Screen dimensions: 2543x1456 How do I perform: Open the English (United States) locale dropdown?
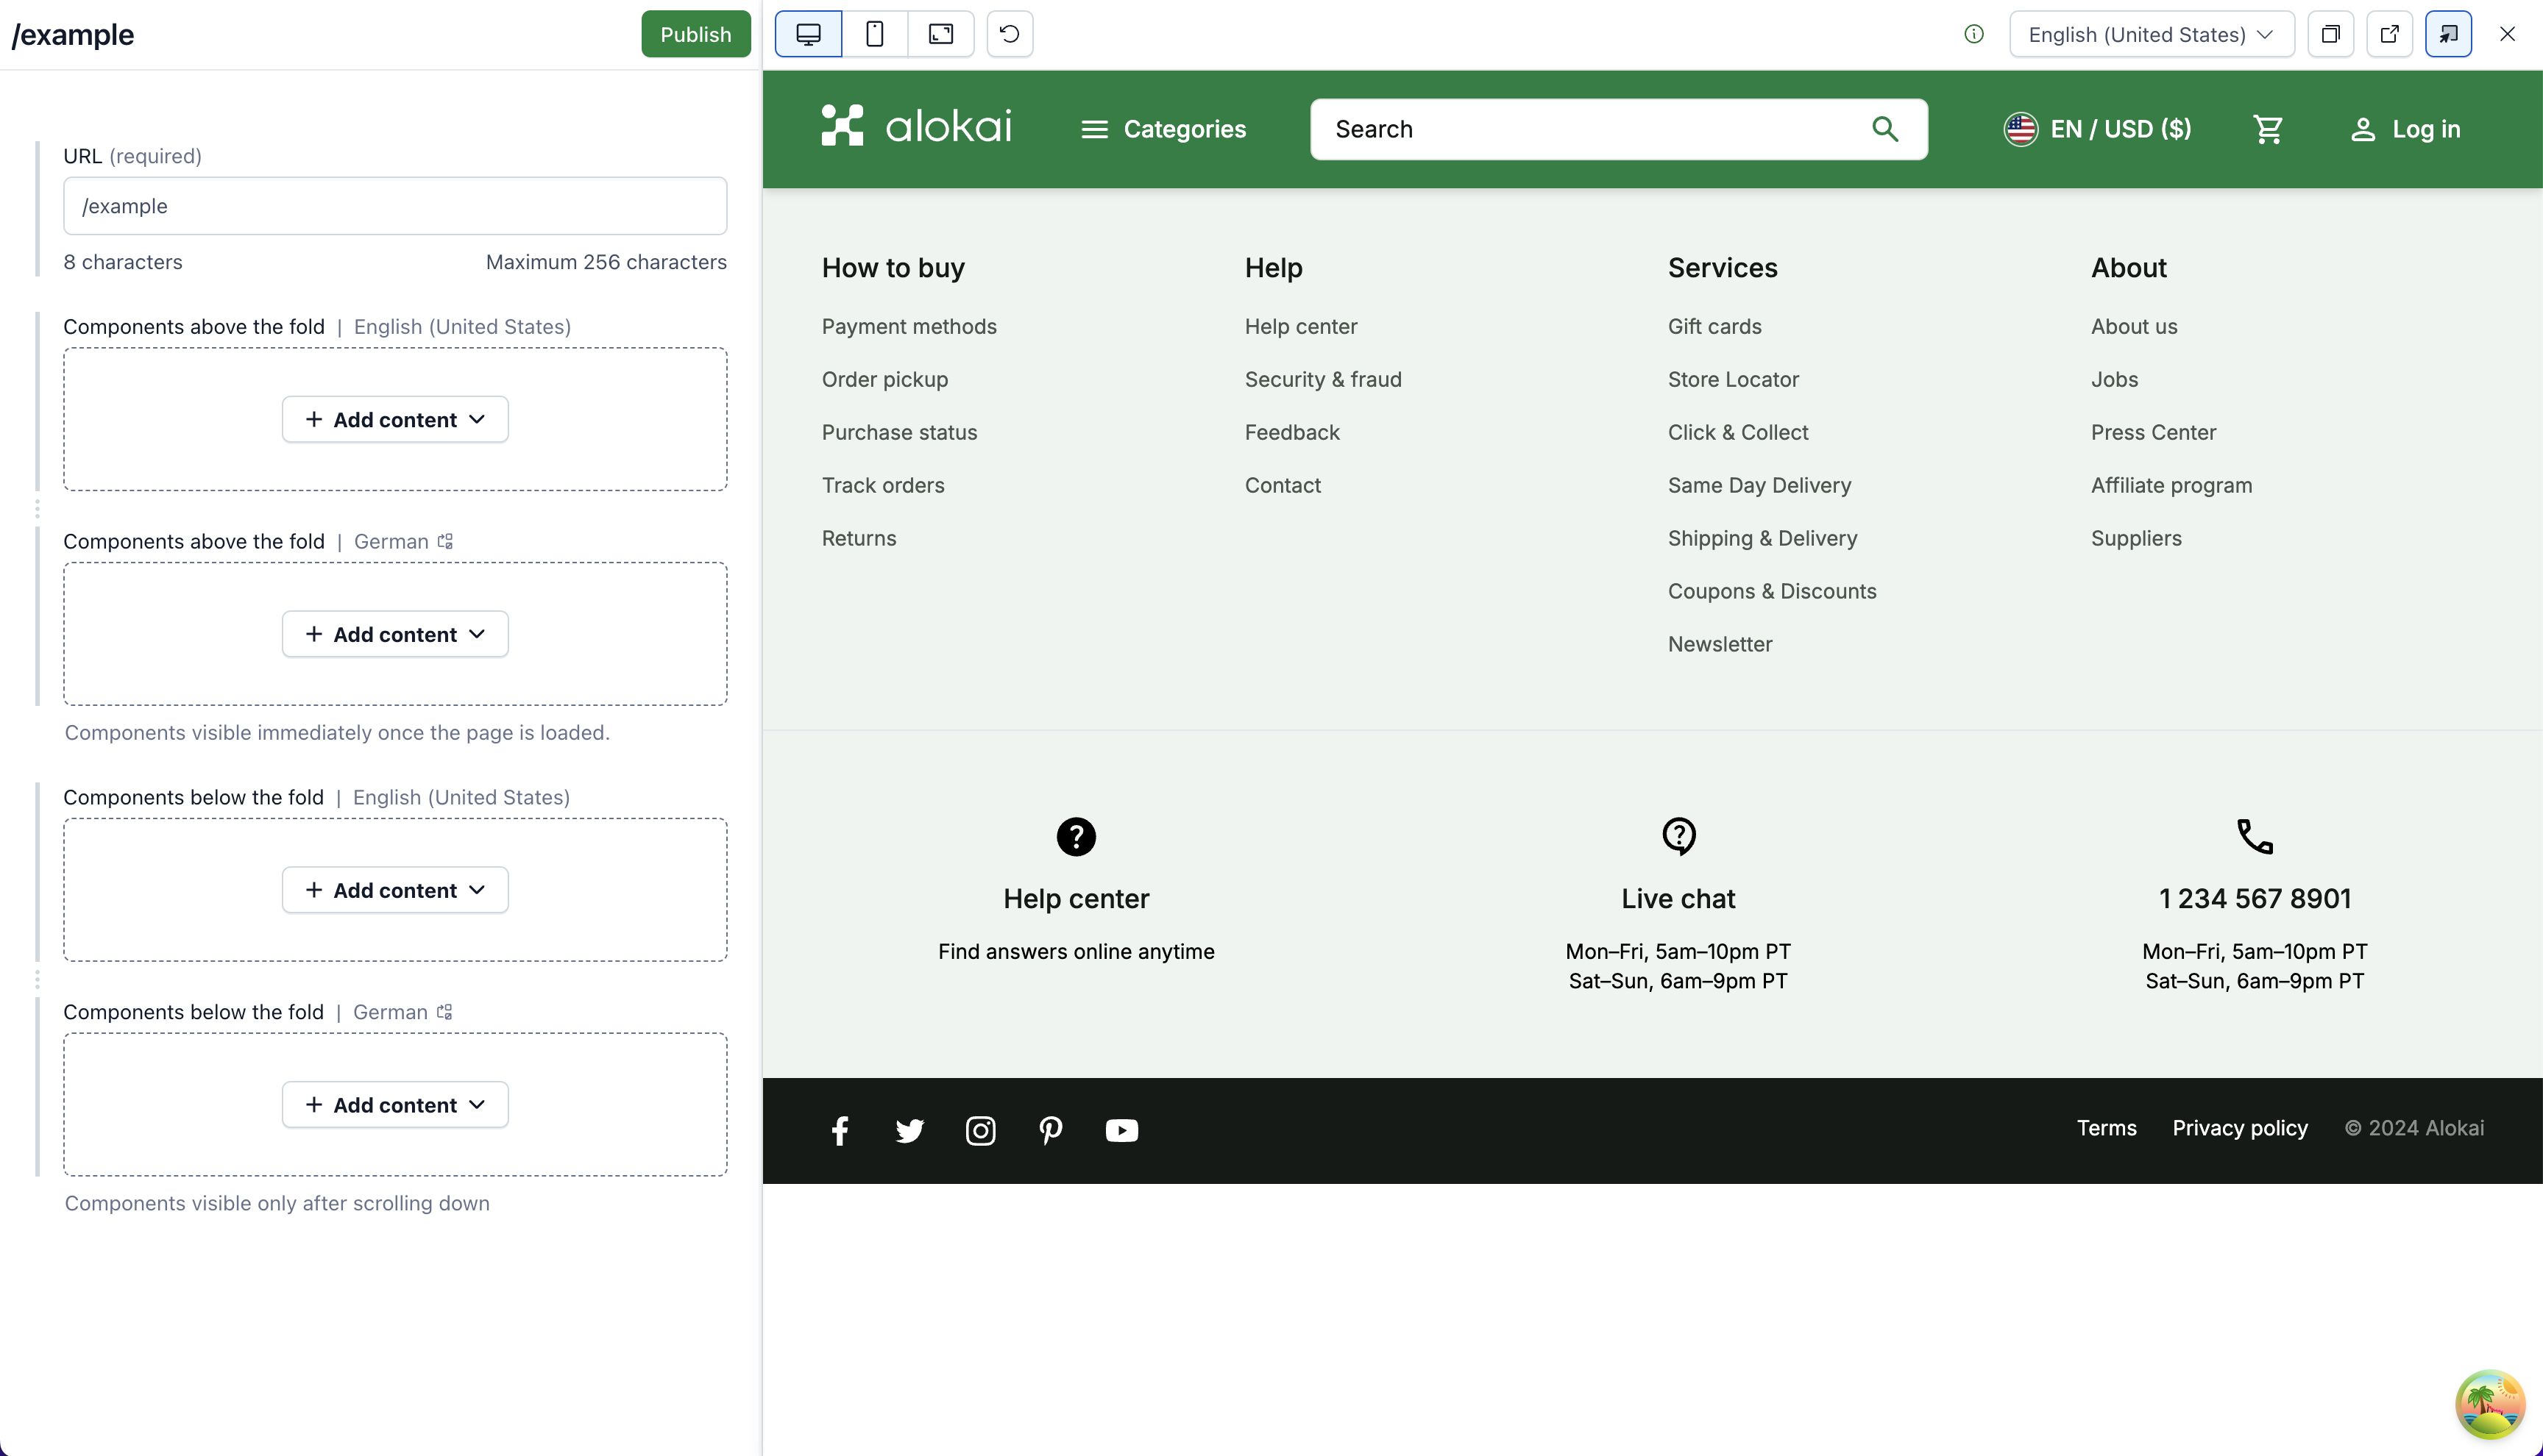[2151, 34]
